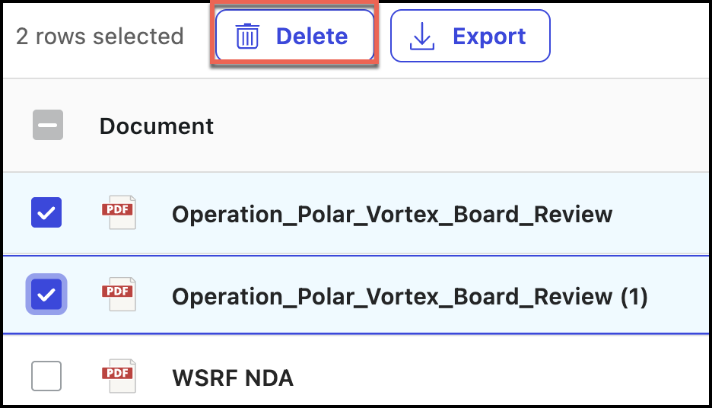Click the Document column header

pos(157,126)
